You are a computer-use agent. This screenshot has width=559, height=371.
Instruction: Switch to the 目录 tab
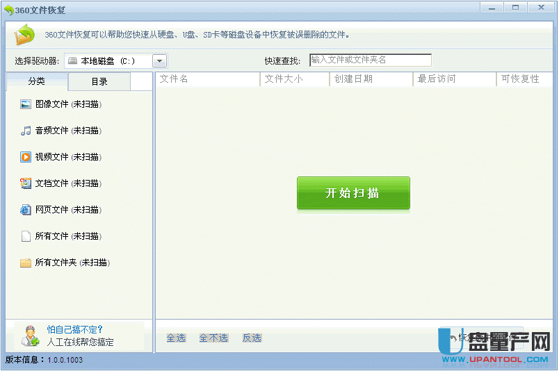99,81
